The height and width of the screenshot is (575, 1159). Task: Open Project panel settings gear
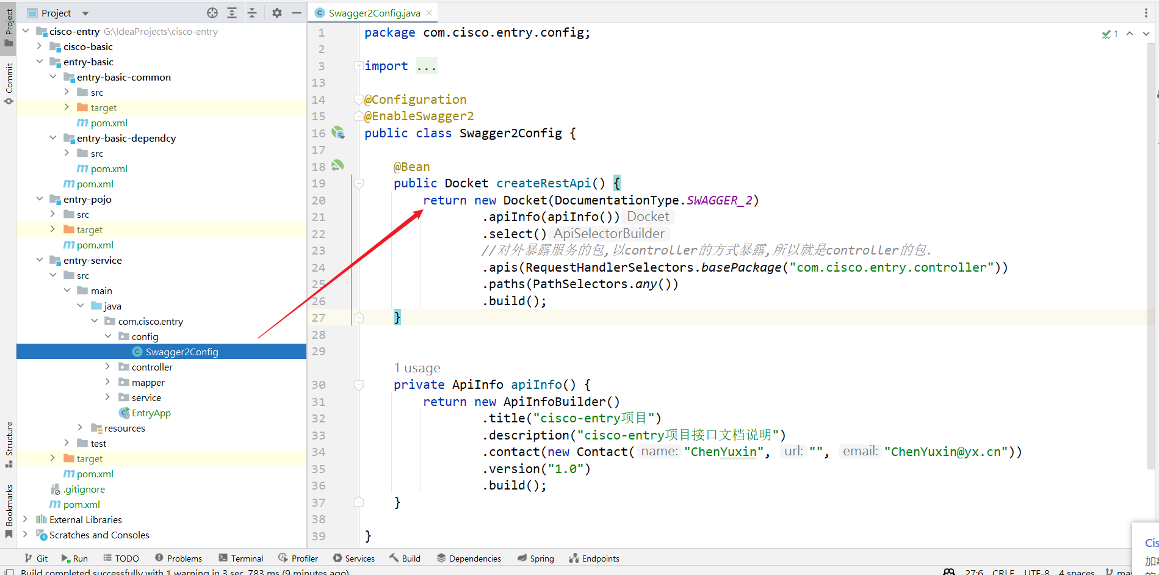[x=277, y=13]
